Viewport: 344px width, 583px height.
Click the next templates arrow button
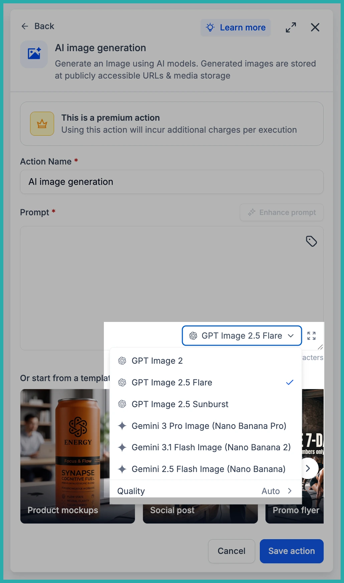(308, 468)
